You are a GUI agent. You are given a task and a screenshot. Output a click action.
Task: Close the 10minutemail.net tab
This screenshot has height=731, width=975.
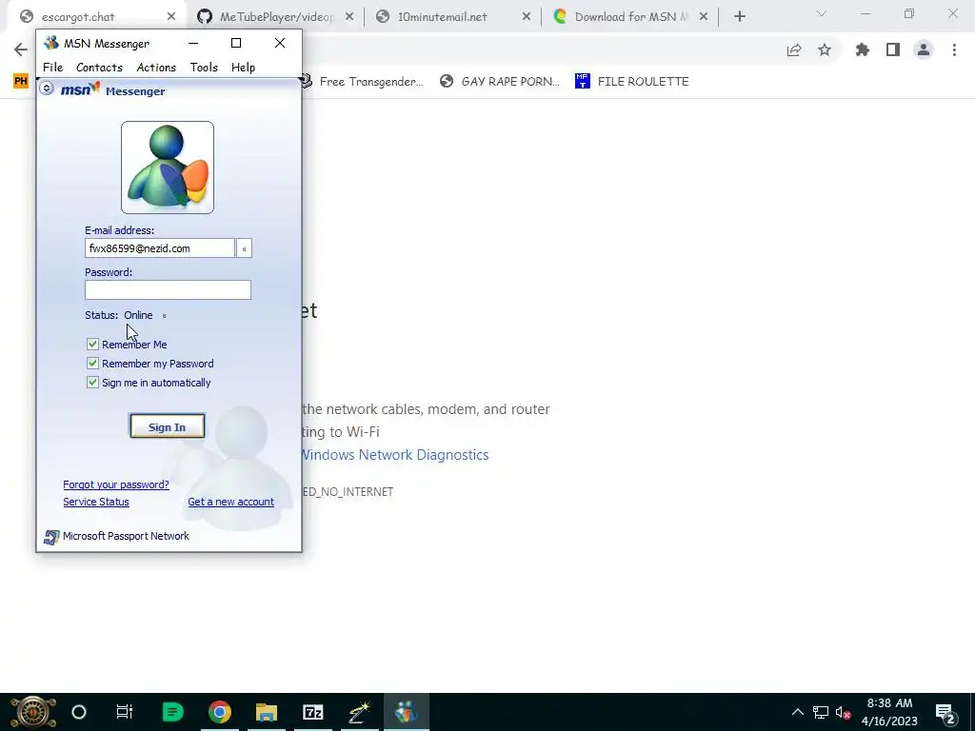tap(527, 17)
